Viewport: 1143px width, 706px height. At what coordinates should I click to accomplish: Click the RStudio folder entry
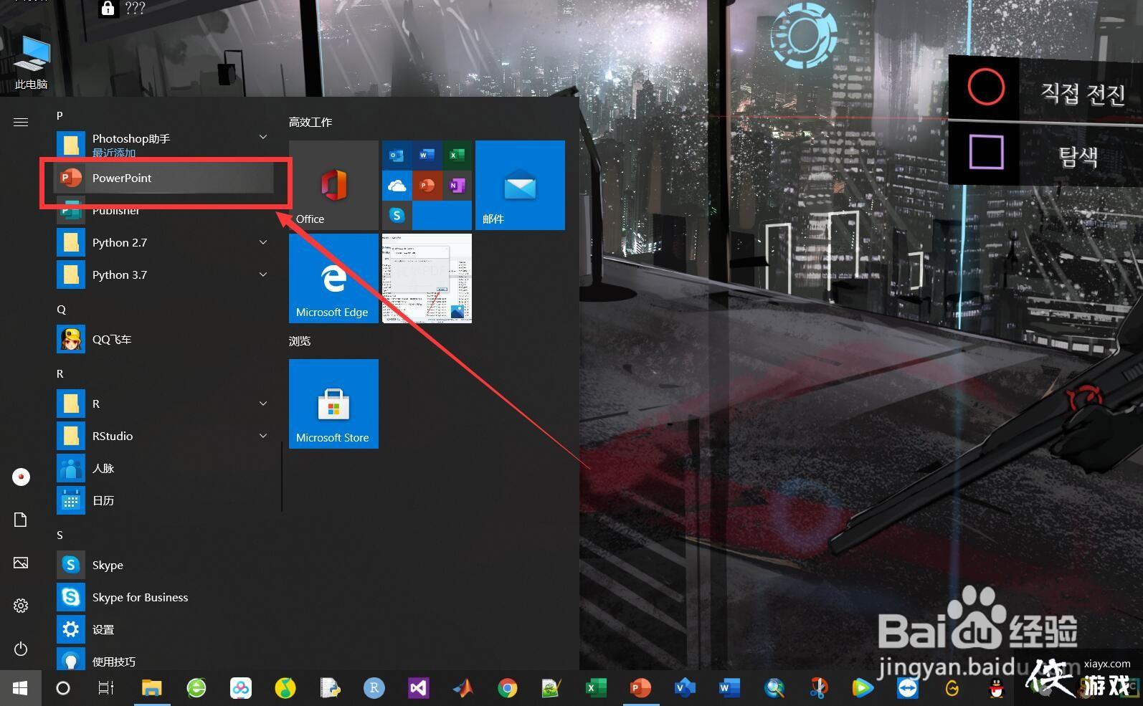coord(164,436)
